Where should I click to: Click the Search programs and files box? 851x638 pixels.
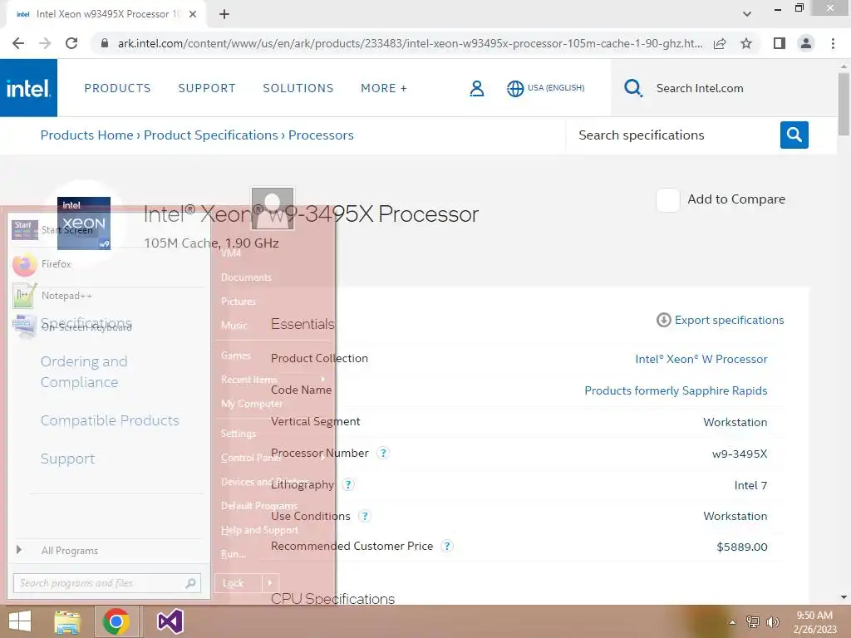pos(107,583)
